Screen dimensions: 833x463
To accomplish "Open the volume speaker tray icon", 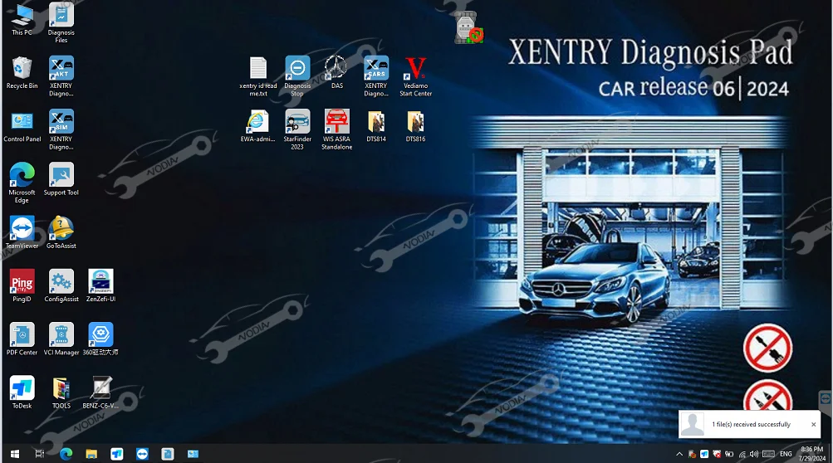I will [754, 454].
